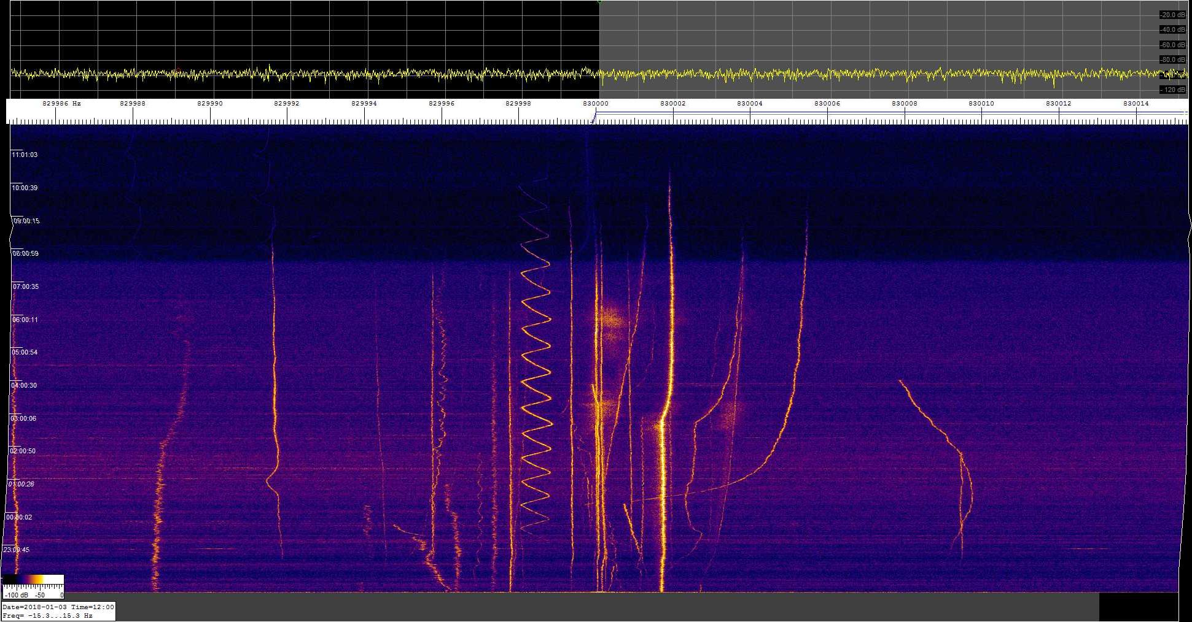Click the 10:00:39 time marker
This screenshot has height=622, width=1192.
[25, 188]
